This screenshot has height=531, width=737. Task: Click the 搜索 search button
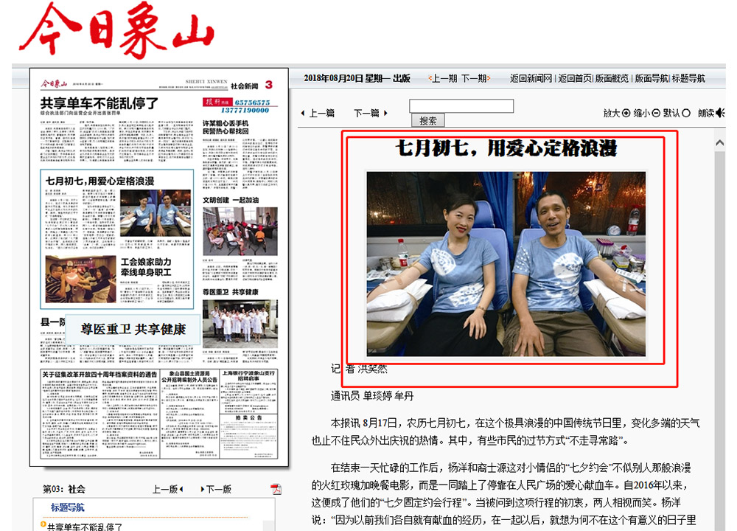pyautogui.click(x=427, y=120)
